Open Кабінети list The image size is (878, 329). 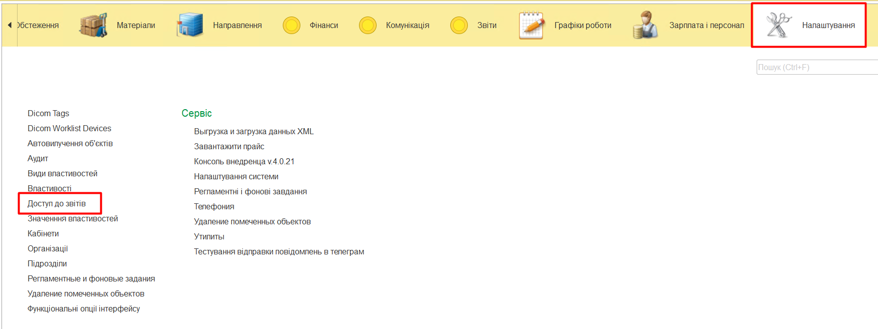43,233
